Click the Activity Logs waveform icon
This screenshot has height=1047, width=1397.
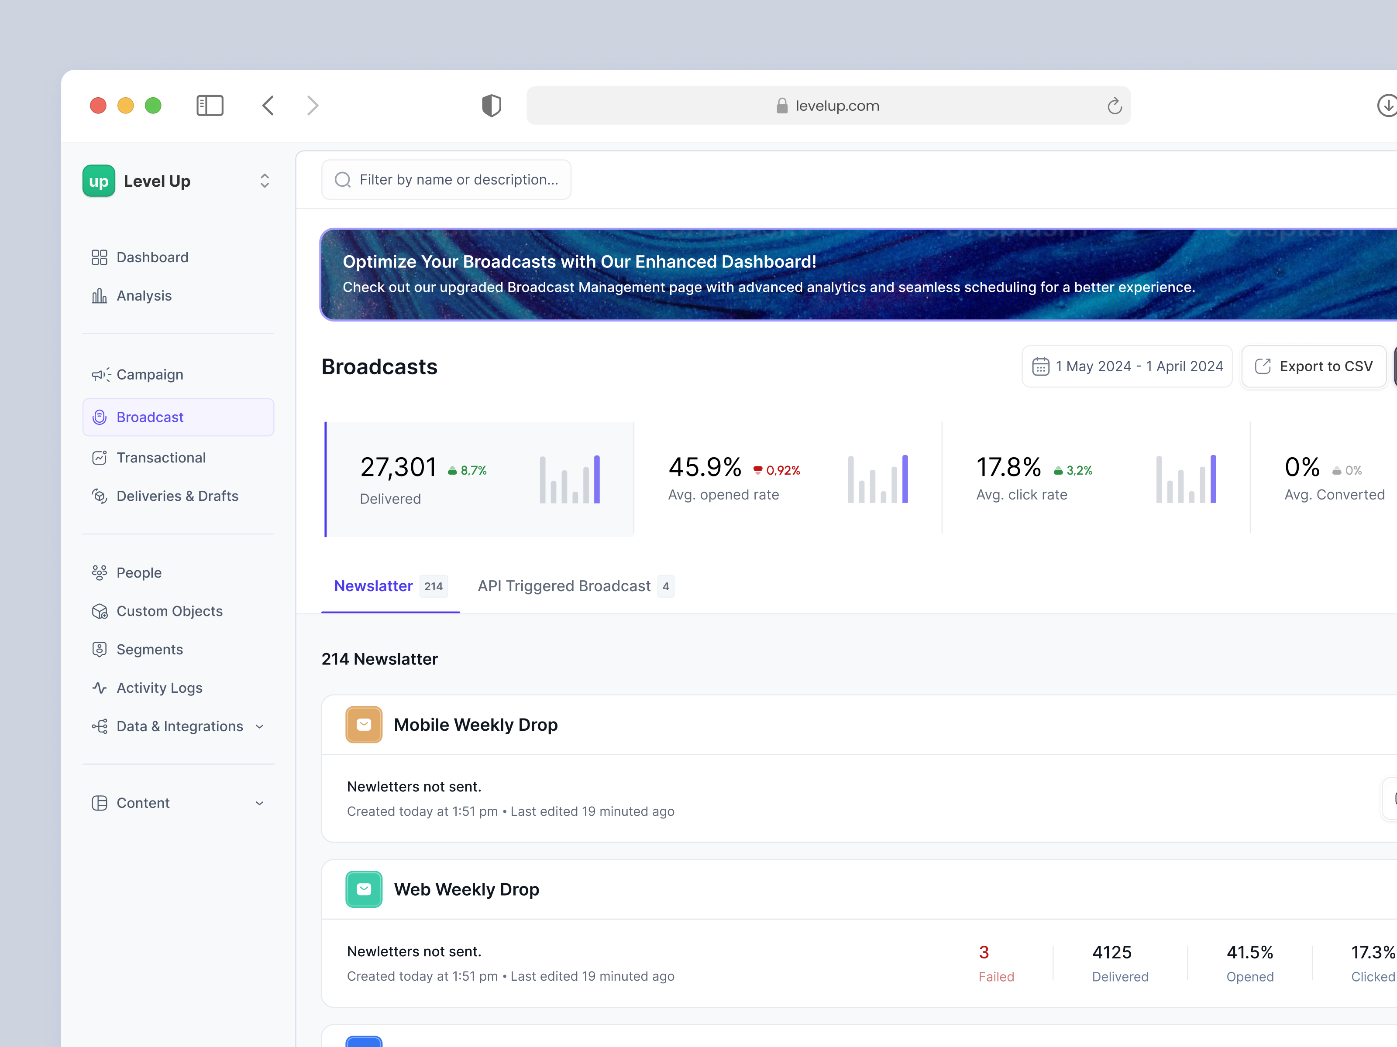(x=100, y=687)
